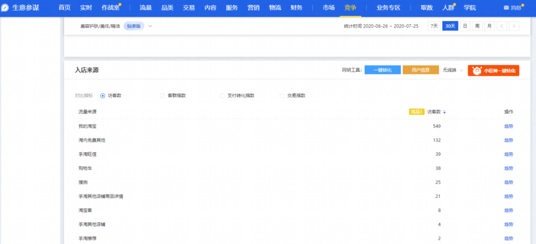Select 支付转化指数 radio option
The image size is (536, 244).
(222, 96)
